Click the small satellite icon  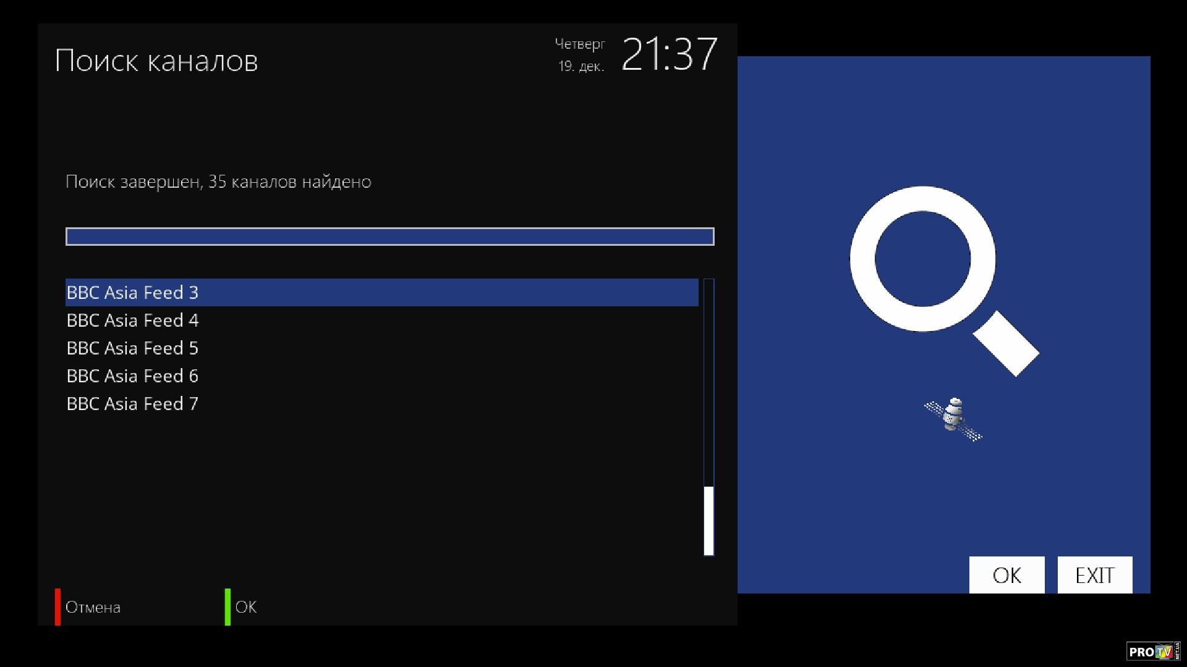click(953, 419)
